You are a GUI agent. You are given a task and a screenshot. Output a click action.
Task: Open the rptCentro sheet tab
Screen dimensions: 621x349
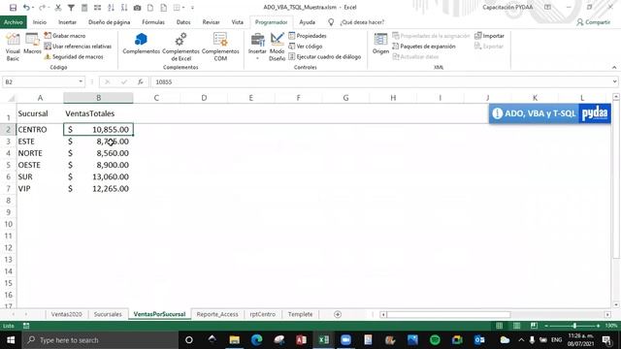pos(263,314)
